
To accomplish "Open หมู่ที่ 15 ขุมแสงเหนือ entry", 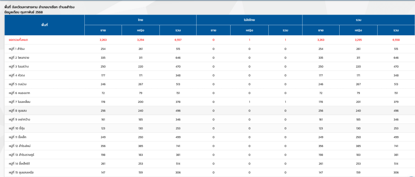I will pos(21,173).
